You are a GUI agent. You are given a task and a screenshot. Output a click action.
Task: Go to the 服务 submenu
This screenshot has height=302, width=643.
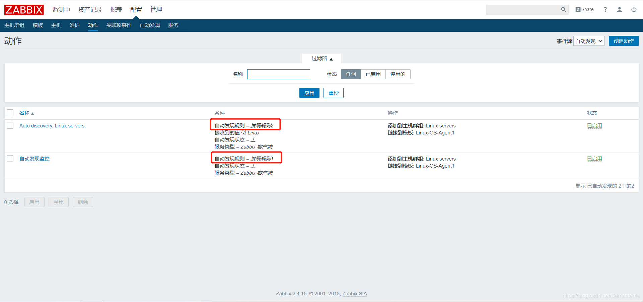click(173, 25)
